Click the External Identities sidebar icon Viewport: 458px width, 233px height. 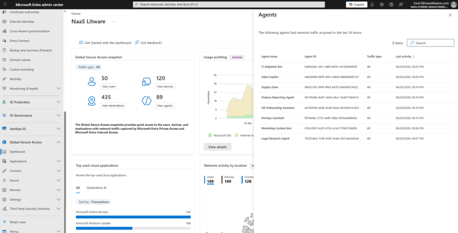[x=4, y=21]
